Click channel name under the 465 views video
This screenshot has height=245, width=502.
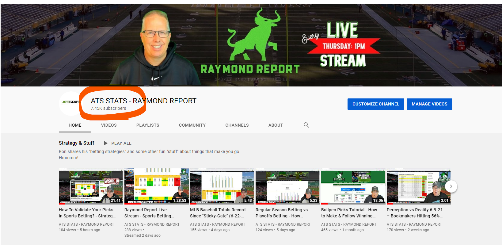349,224
